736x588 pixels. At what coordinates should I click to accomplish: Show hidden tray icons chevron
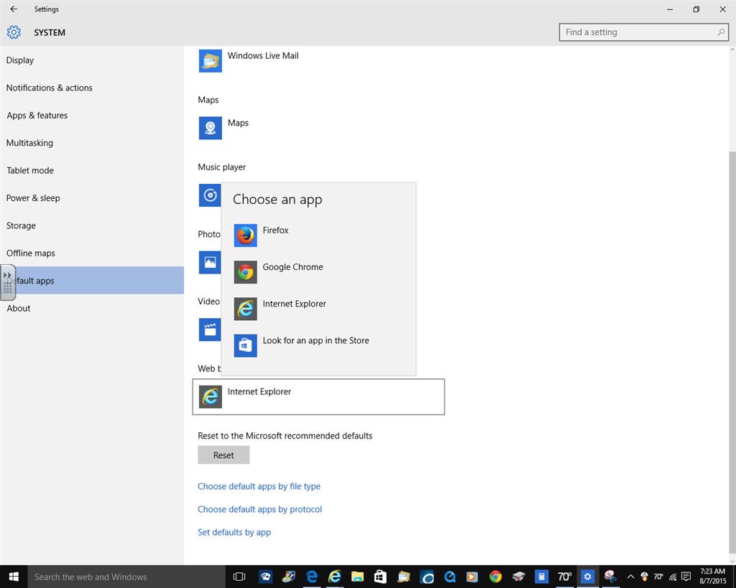click(x=631, y=577)
